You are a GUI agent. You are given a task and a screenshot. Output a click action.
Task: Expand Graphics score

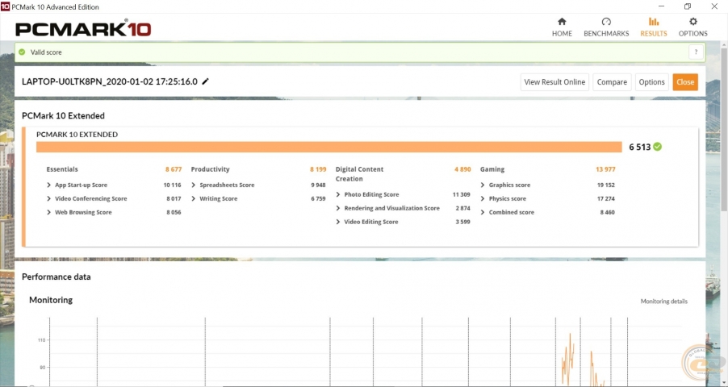click(x=483, y=185)
